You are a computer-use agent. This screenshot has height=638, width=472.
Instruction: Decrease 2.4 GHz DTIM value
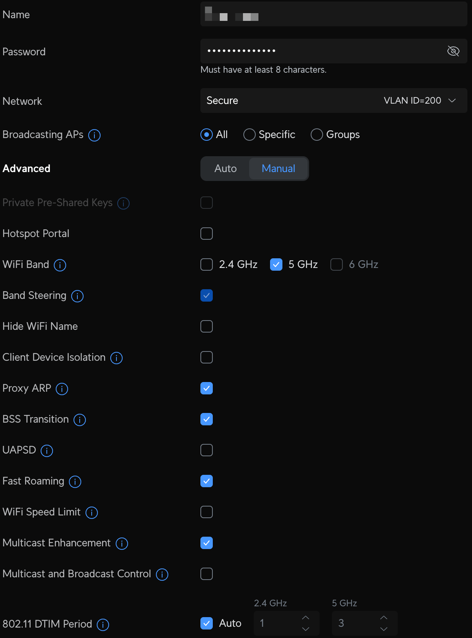pos(306,629)
